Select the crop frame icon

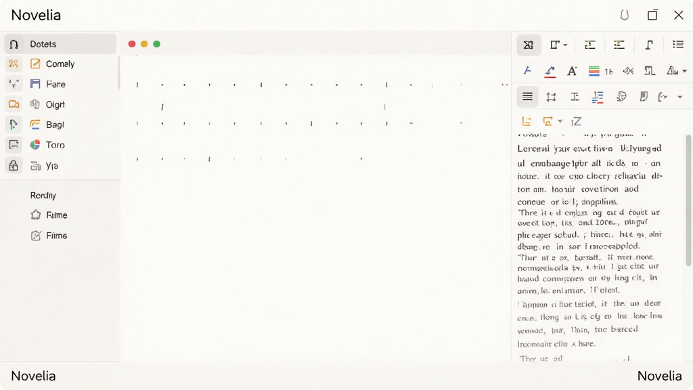coord(551,97)
